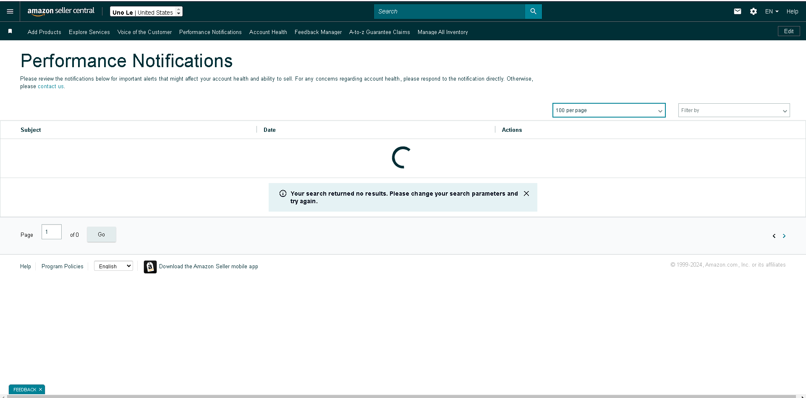The image size is (806, 398).
Task: Click the info icon in alert
Action: tap(283, 194)
